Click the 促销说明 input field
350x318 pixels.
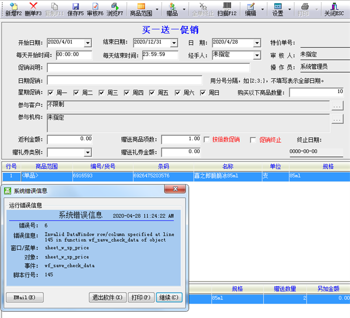click(148, 68)
